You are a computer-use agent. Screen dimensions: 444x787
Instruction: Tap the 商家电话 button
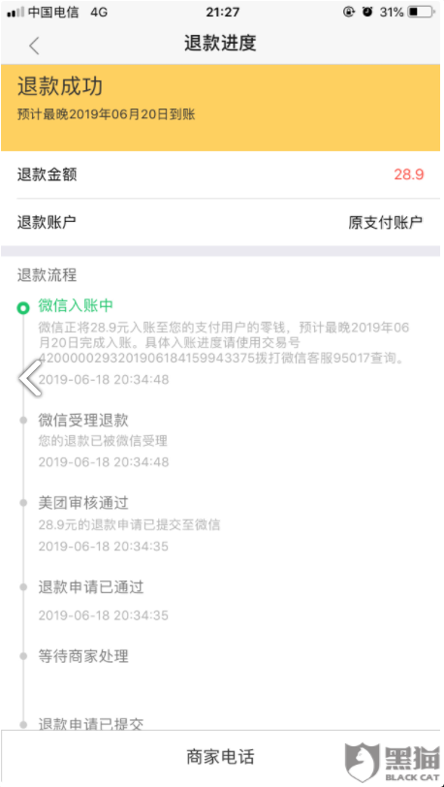point(220,756)
